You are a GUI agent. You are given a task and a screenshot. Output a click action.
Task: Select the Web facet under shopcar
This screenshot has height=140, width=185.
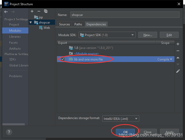click(45, 28)
